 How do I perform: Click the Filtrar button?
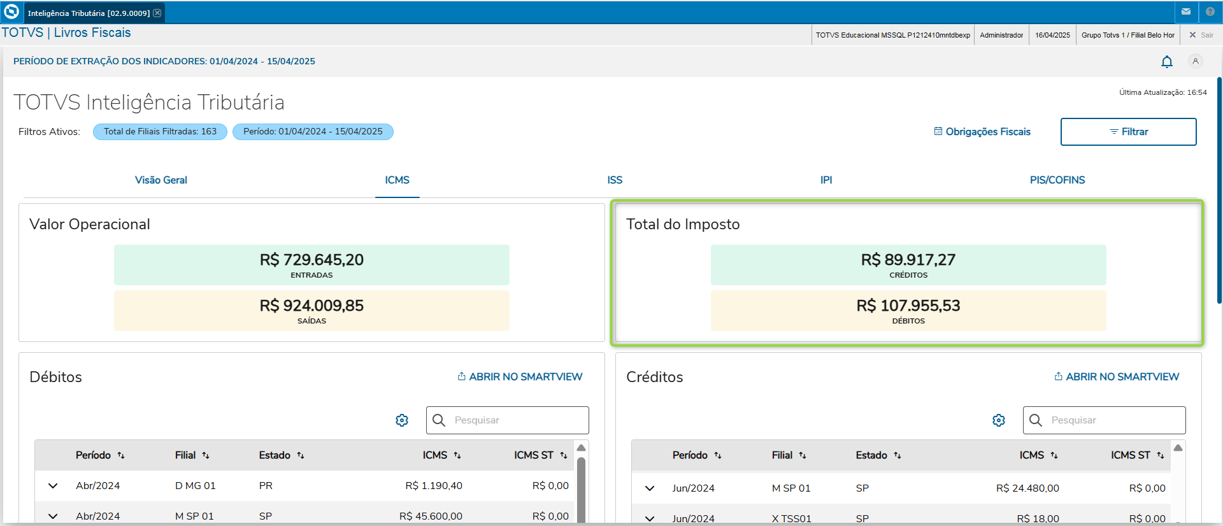tap(1128, 132)
